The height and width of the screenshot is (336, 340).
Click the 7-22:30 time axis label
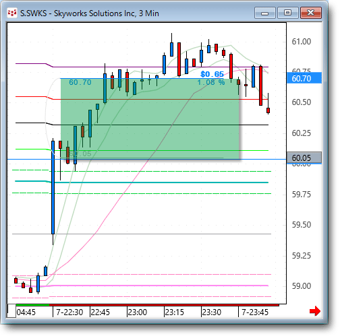point(69,312)
